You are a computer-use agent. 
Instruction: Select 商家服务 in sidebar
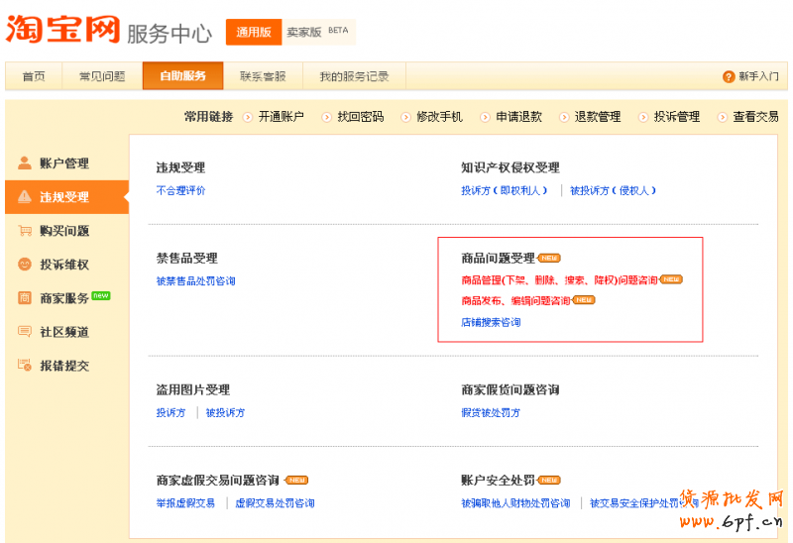(66, 298)
